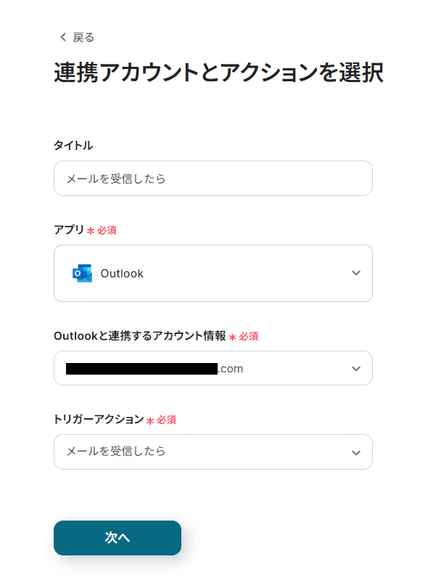Click the 連携アカウントとアクションを選択 heading
The image size is (436, 583).
[218, 73]
